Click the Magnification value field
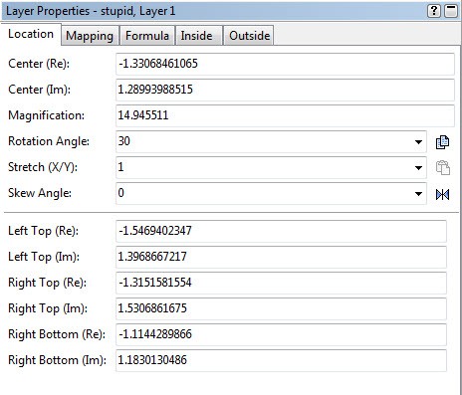This screenshot has height=395, width=462. pyautogui.click(x=285, y=115)
